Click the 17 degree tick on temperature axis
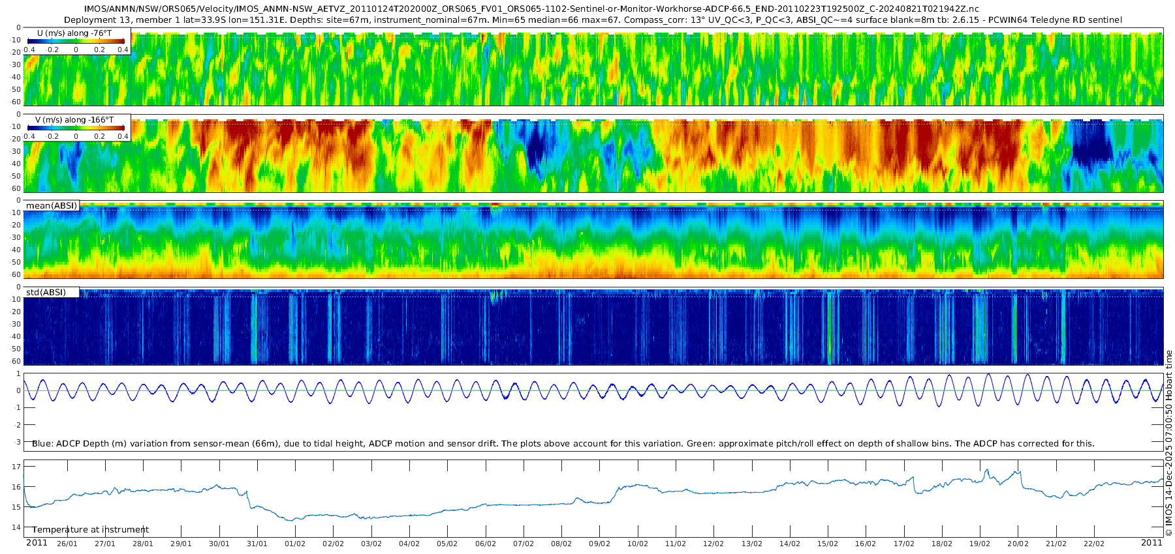This screenshot has height=554, width=1175. (x=16, y=467)
